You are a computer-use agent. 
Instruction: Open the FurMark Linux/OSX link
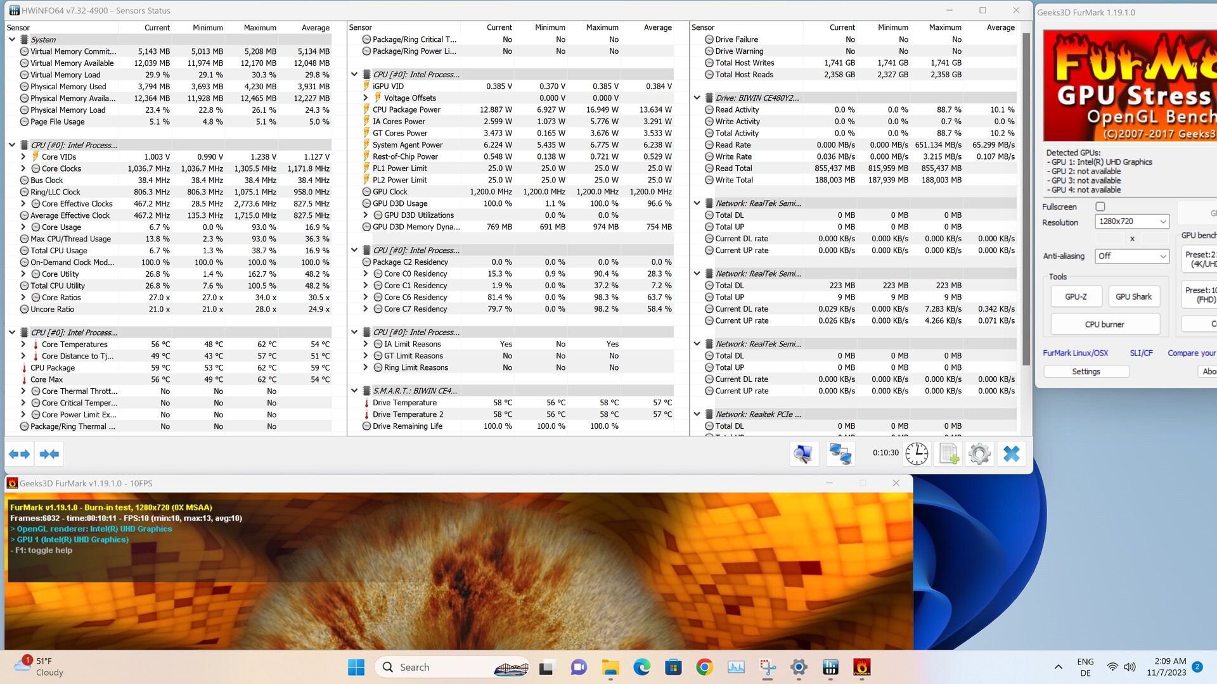[1075, 353]
